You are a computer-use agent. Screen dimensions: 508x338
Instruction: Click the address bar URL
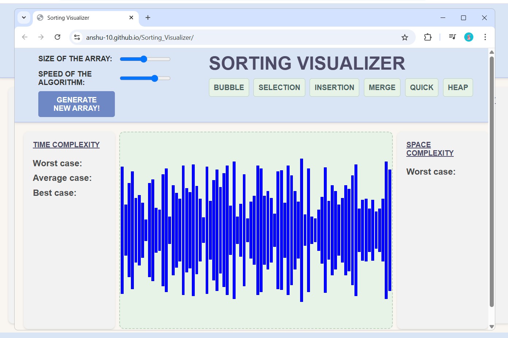coord(140,38)
